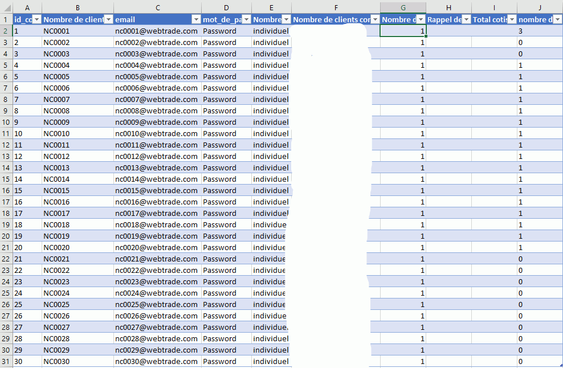Open the Rappel de column filter arrow
The width and height of the screenshot is (563, 368).
tap(466, 19)
